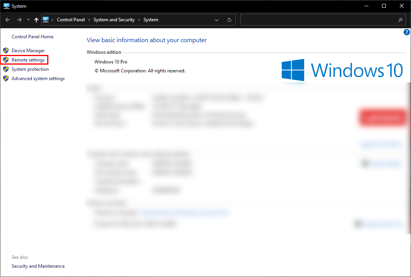Expand the chevron after Control Panel breadcrumb
This screenshot has height=277, width=411.
coord(89,20)
